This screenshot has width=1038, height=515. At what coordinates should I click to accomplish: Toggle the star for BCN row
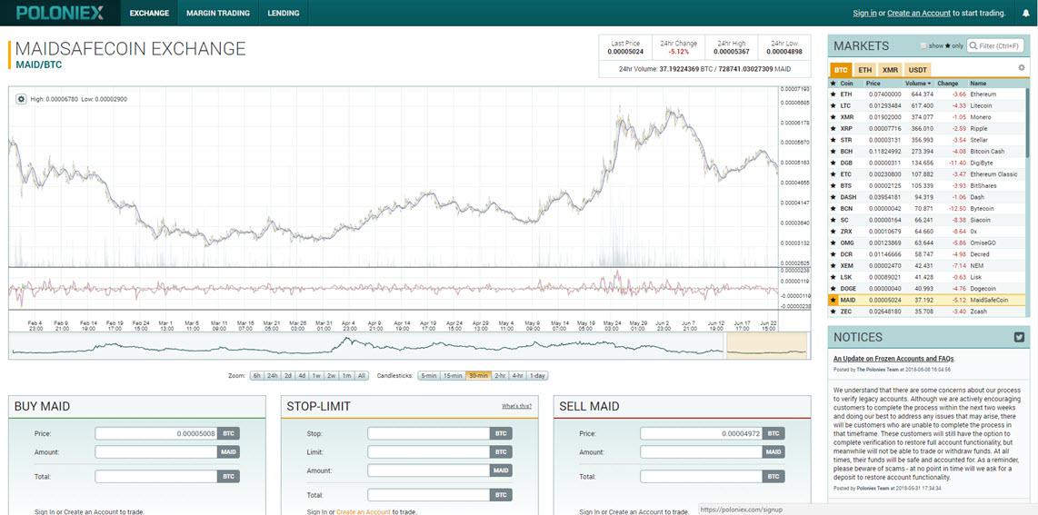[833, 209]
